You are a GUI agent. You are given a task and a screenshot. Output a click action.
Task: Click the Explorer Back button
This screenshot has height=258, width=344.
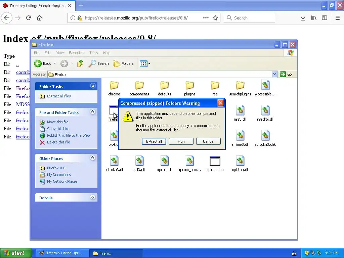click(43, 63)
